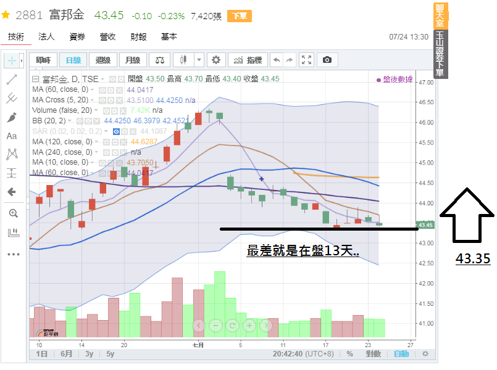The width and height of the screenshot is (497, 370).
Task: Open chart settings gear in toolbar
Action: pos(216,60)
